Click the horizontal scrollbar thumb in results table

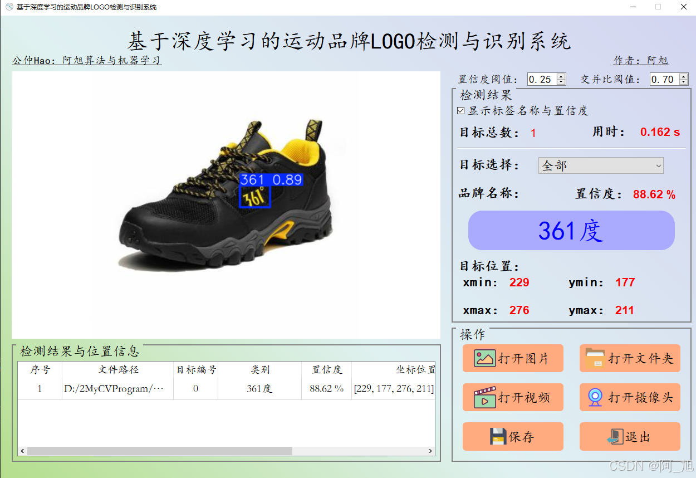click(x=159, y=451)
